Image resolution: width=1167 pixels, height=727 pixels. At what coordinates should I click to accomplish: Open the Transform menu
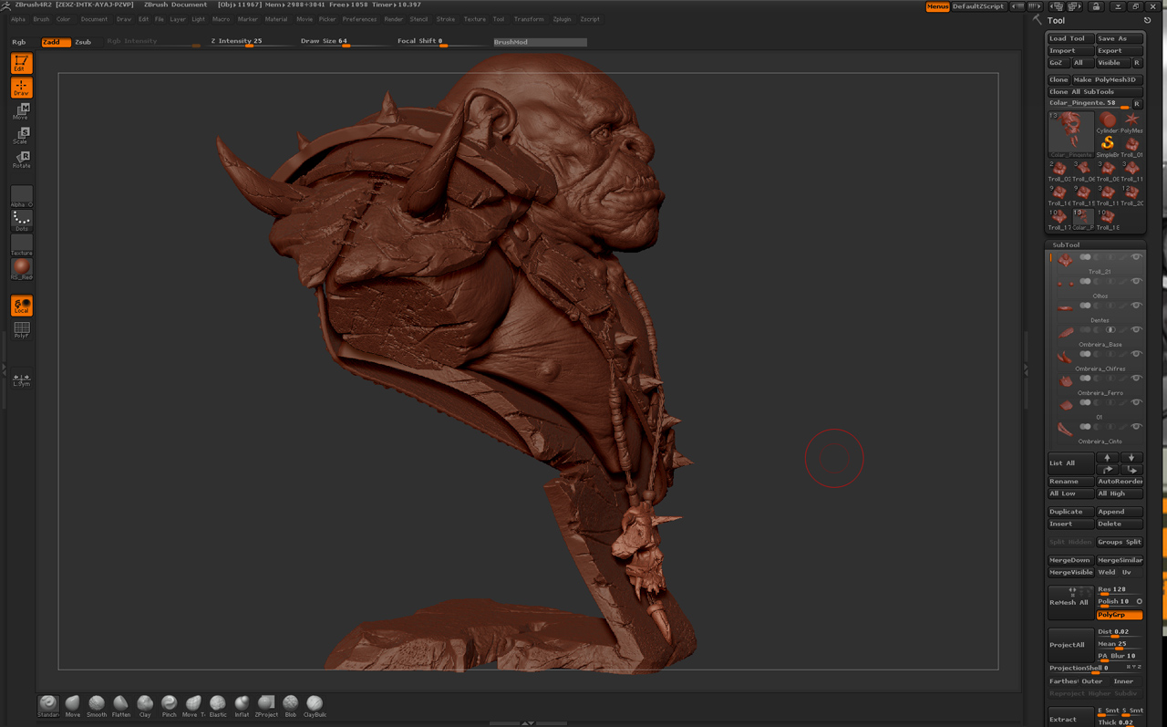pos(529,19)
